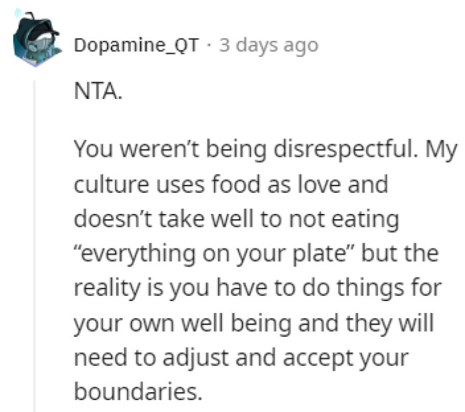Click the dot separator before the timestamp
The height and width of the screenshot is (412, 465).
point(209,46)
